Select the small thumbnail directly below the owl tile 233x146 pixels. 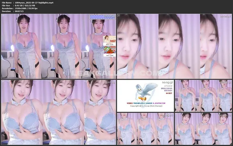coord(145,129)
